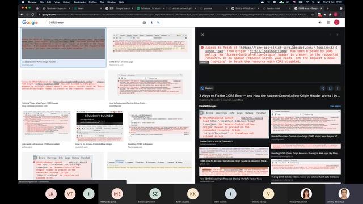The height and width of the screenshot is (204, 363).
Task: Switch to the GitHub Dmitry tab
Action: pyautogui.click(x=245, y=8)
